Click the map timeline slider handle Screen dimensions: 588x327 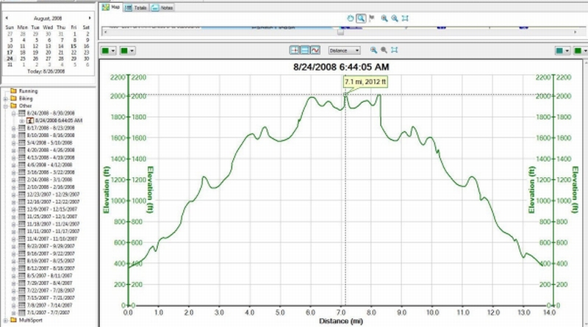pyautogui.click(x=340, y=32)
